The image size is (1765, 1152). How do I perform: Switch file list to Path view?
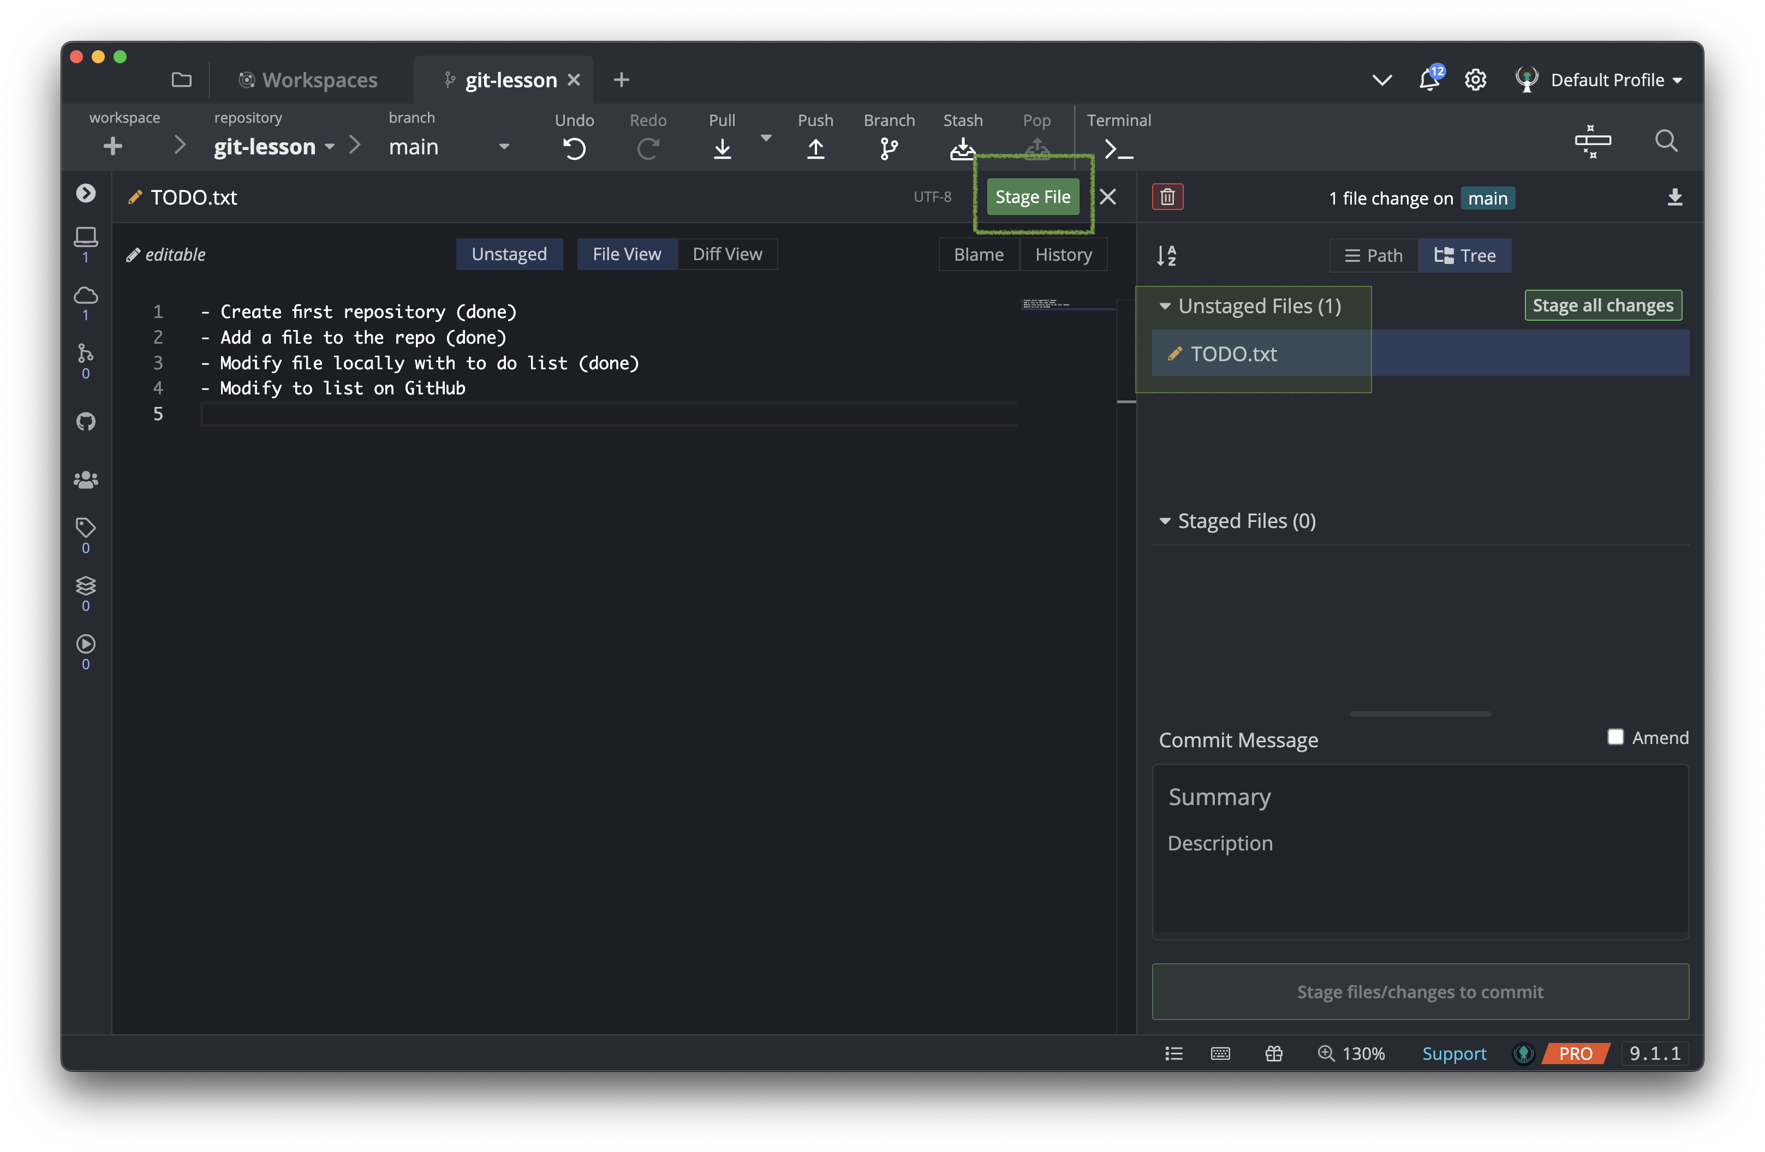[x=1374, y=256]
